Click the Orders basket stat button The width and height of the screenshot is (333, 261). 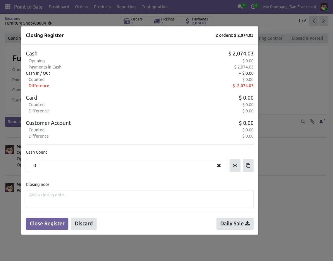136,21
